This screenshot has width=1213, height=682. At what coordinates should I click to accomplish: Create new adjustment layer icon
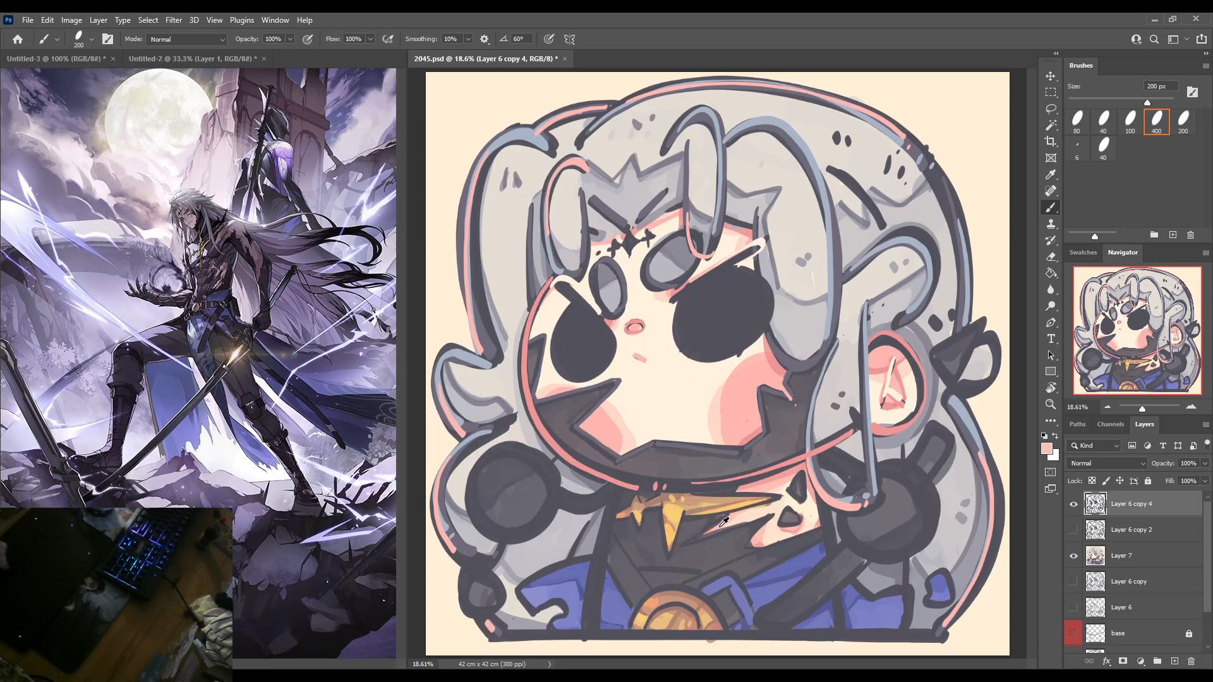point(1140,661)
